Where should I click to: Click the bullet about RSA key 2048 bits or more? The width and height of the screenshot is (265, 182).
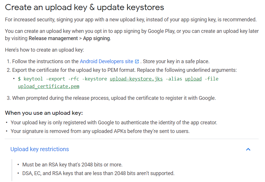tap(72, 165)
